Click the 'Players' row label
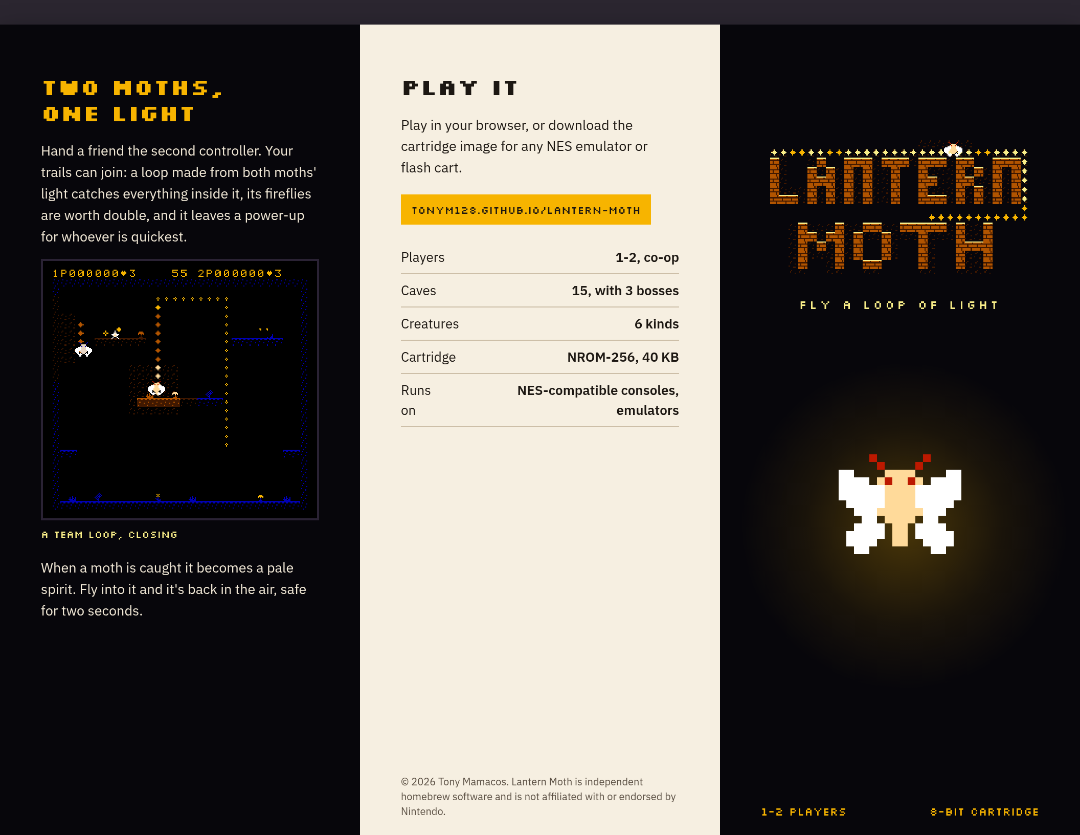Image resolution: width=1080 pixels, height=835 pixels. point(422,257)
